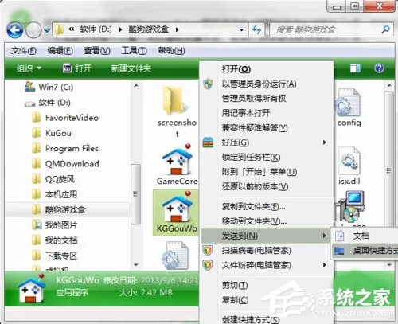Open the 工具(T) menu
The width and height of the screenshot is (398, 324).
click(134, 50)
